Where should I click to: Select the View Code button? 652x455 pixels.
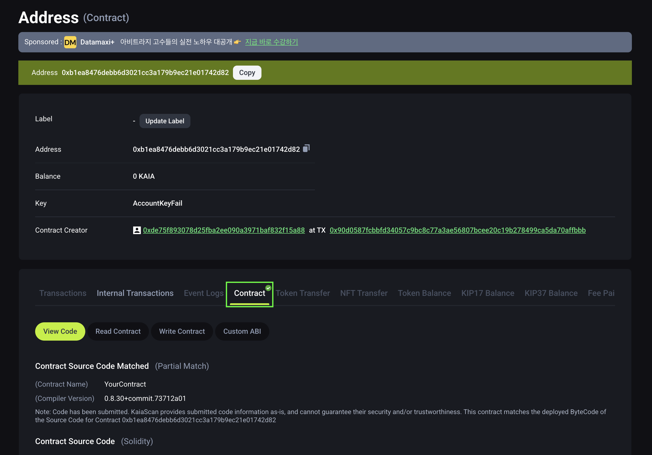point(60,331)
